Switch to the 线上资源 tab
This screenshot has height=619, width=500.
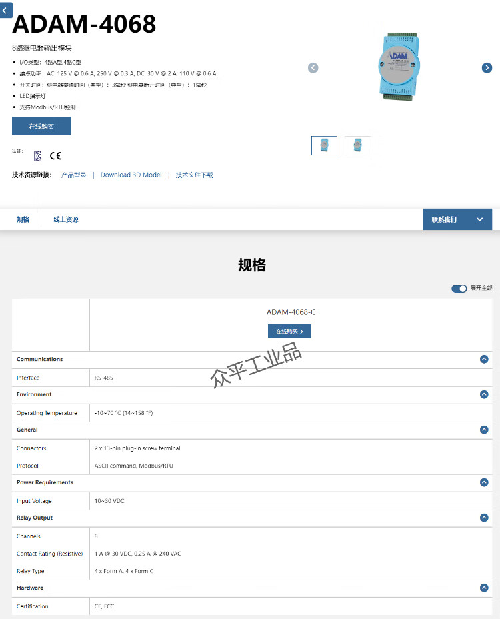click(66, 219)
